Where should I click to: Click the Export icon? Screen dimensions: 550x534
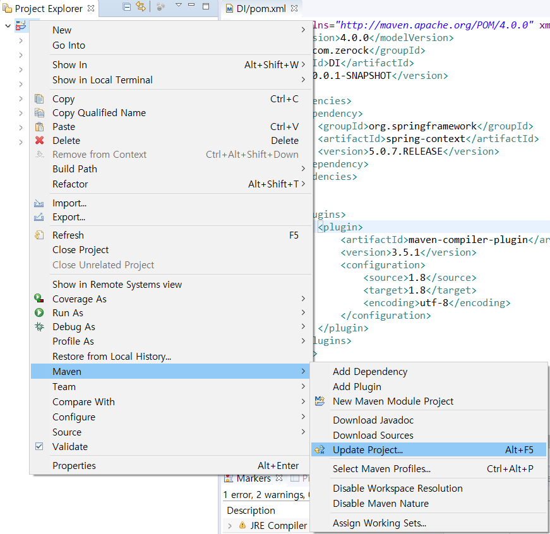[39, 217]
